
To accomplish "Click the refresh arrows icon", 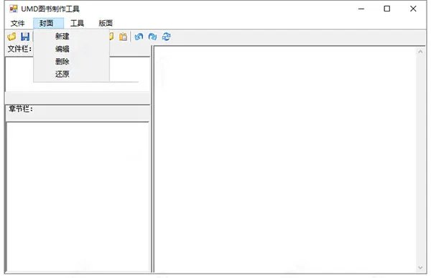I will coord(167,37).
